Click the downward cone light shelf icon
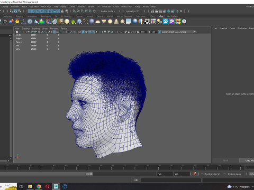Viewport: 254px width, 190px height. coord(104,22)
